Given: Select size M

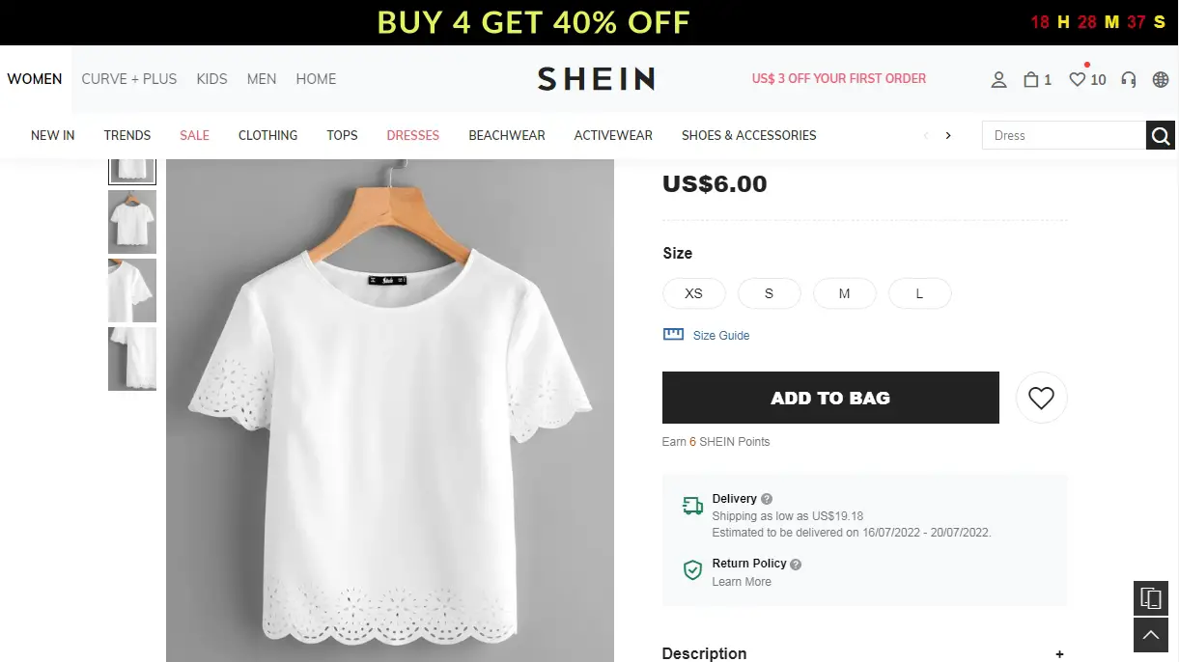Looking at the screenshot, I should [844, 293].
